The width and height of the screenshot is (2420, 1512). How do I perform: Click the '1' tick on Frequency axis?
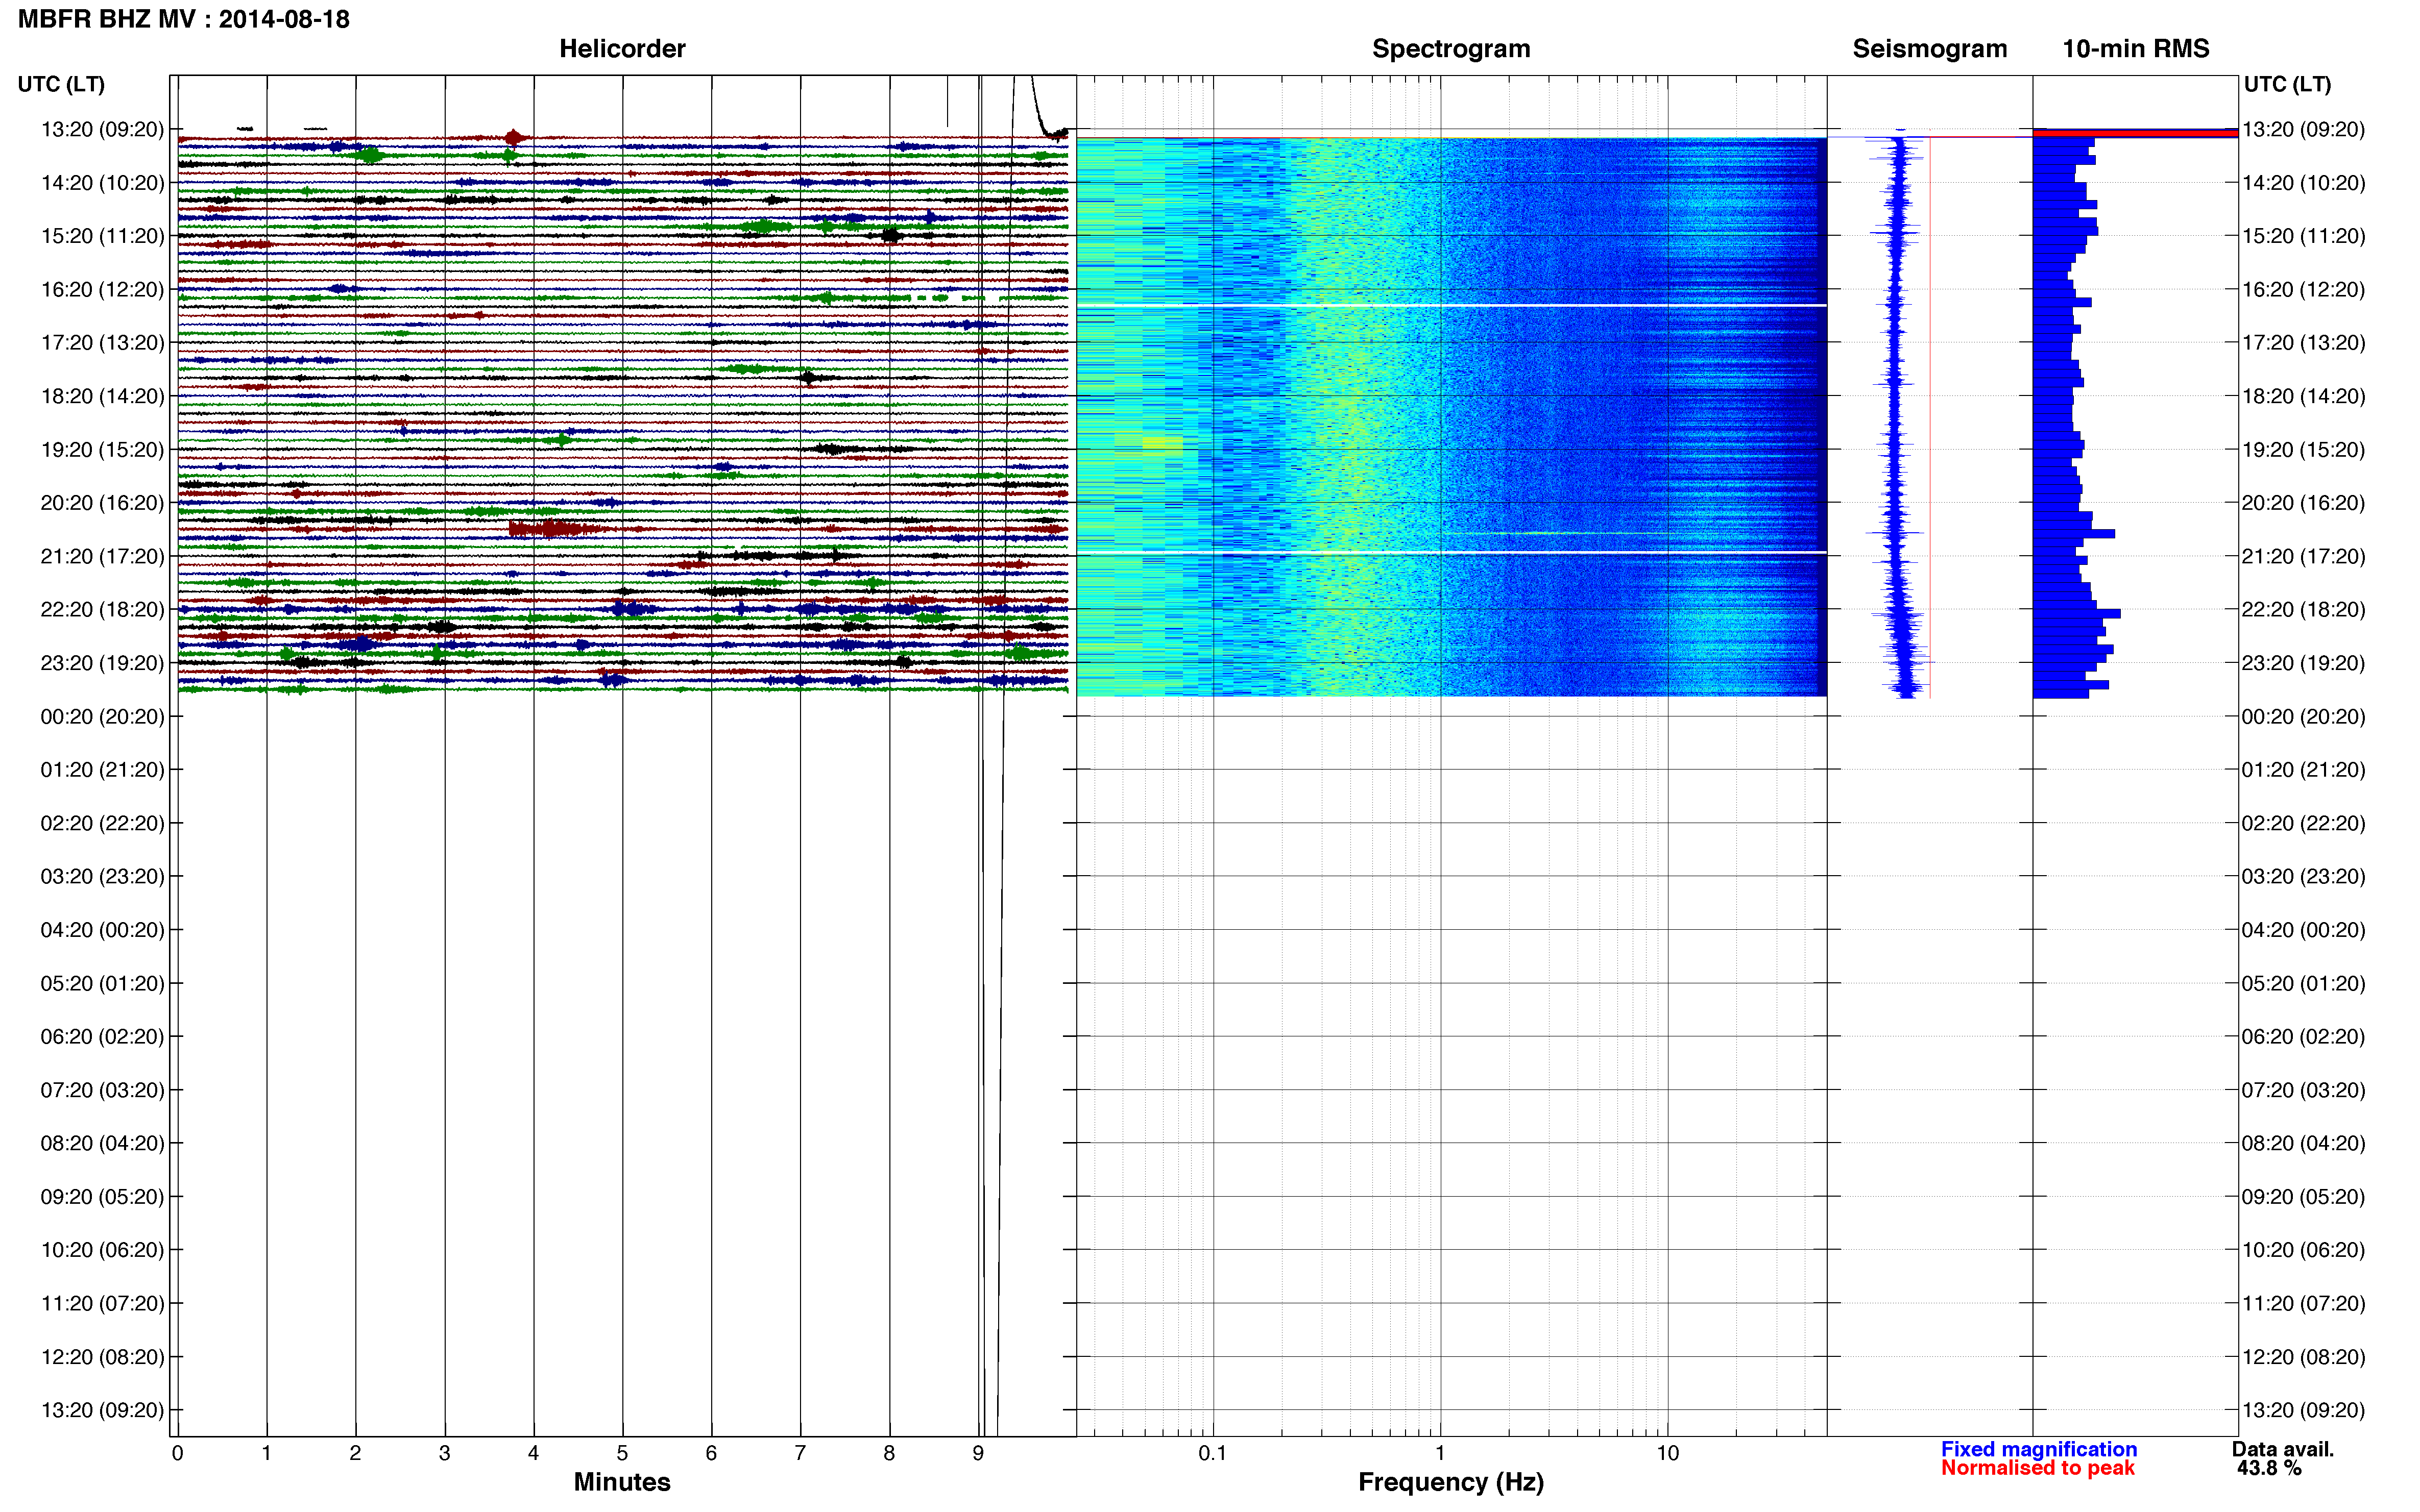pyautogui.click(x=1440, y=1453)
